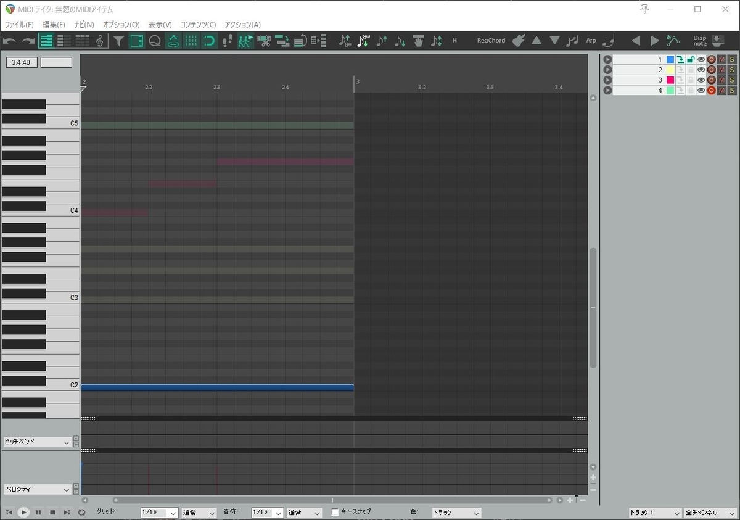Click the 3.4.40 position field
The image size is (740, 520).
click(x=22, y=62)
